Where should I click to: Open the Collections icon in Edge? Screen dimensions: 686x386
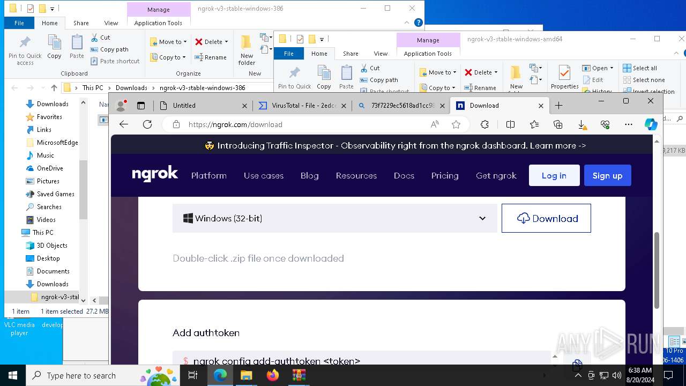click(558, 124)
